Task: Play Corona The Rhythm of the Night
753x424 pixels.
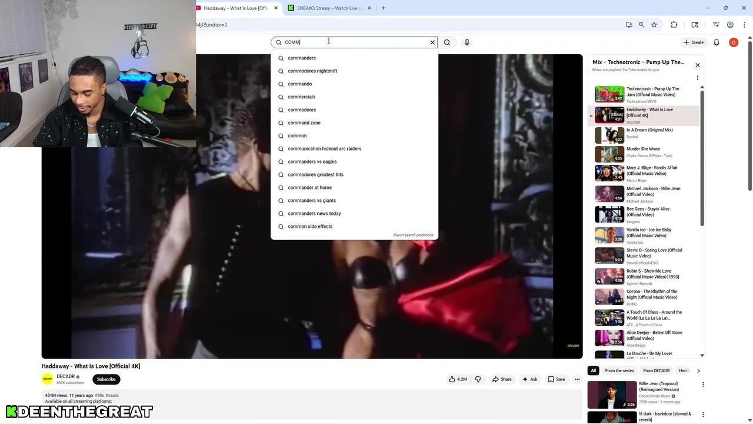Action: click(x=645, y=297)
